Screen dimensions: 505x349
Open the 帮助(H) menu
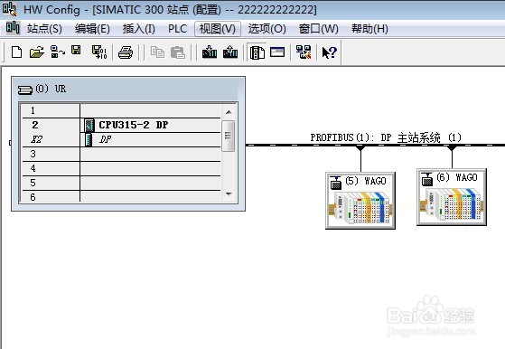(369, 29)
